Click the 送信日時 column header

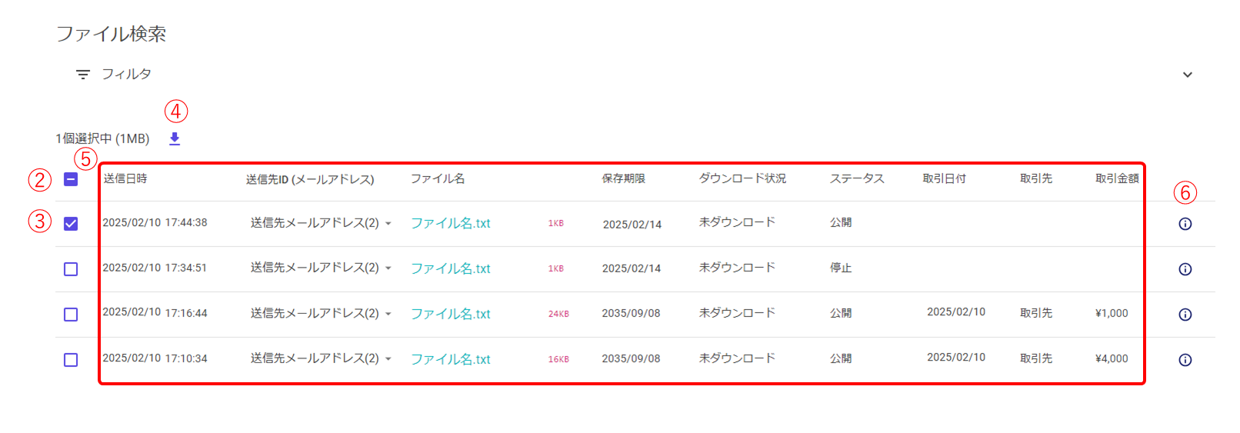[x=125, y=178]
